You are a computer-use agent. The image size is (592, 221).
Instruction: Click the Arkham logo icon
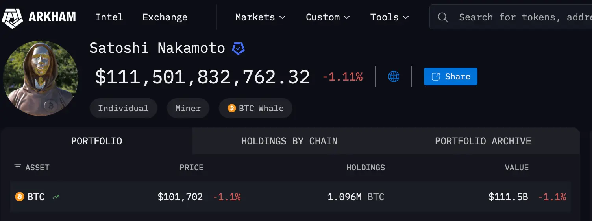[x=12, y=17]
